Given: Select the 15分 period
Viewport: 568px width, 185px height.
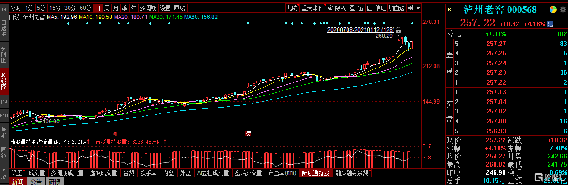Looking at the screenshot, I should [x=55, y=8].
